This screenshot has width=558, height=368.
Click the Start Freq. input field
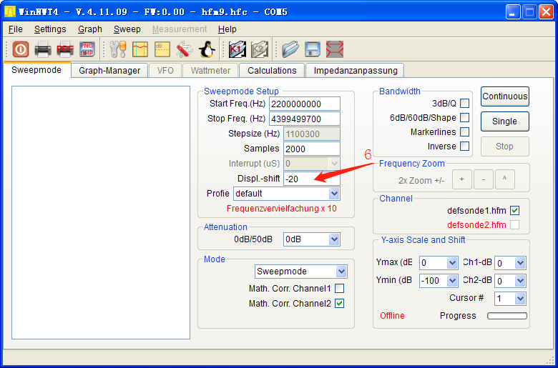tap(311, 104)
